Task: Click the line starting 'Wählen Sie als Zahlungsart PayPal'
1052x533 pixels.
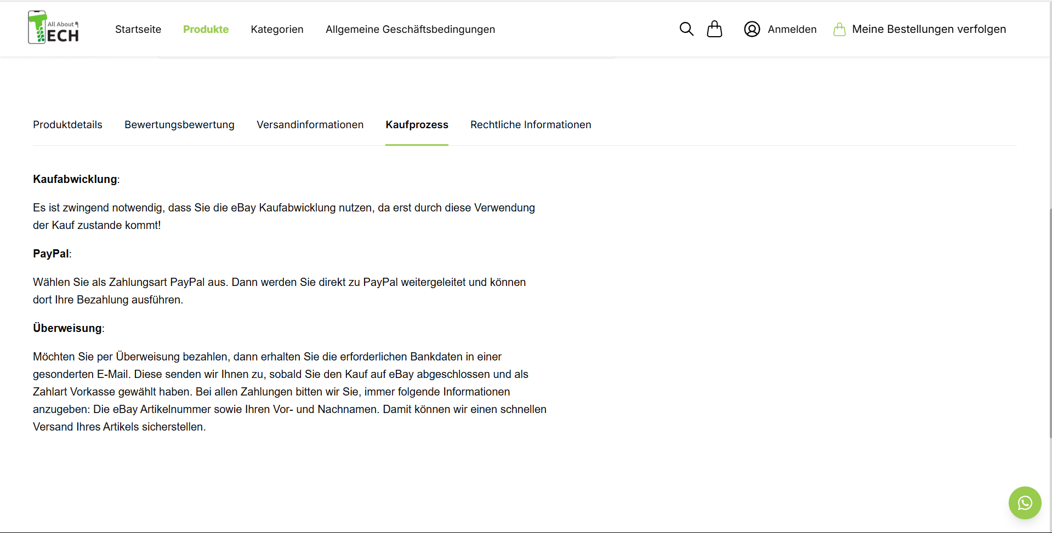Action: click(x=279, y=282)
